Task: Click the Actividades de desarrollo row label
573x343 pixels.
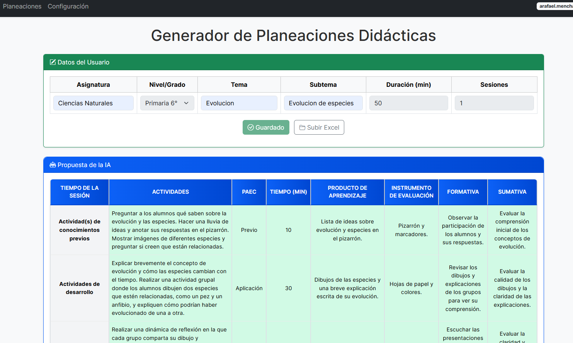Action: (79, 288)
